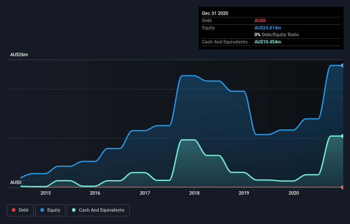Click the red AU$0 debt value
The width and height of the screenshot is (350, 224).
(260, 20)
